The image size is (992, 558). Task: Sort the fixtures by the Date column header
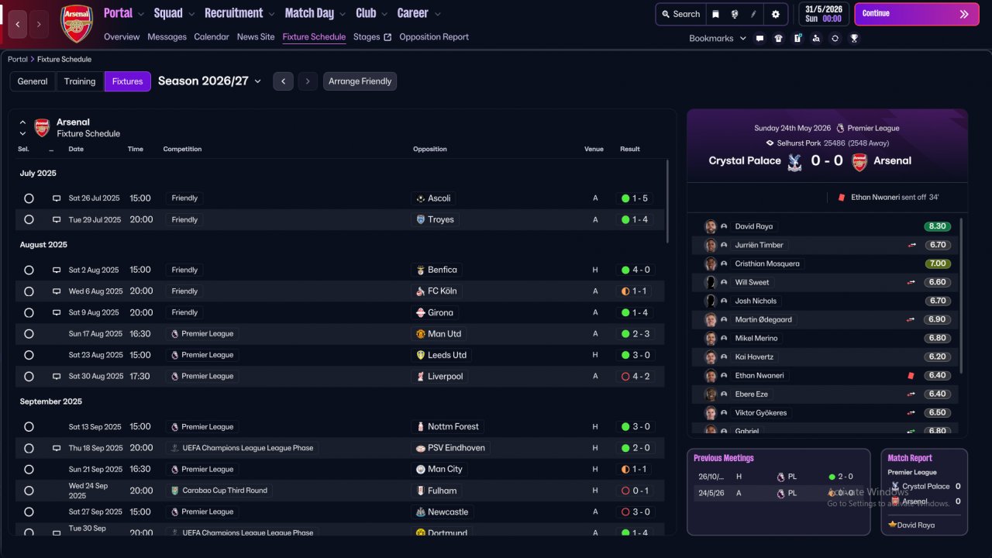tap(76, 150)
